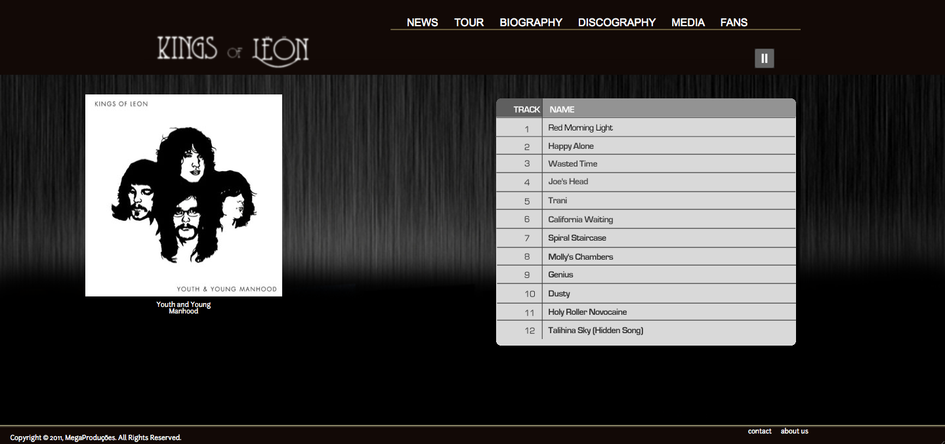Screen dimensions: 945x444
Task: Click the Kings of Leon logo
Action: [x=233, y=51]
